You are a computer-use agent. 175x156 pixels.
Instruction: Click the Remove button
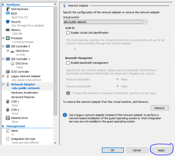(x=159, y=108)
